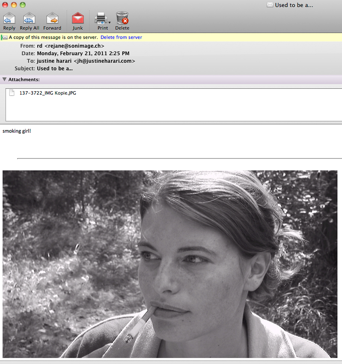Click the envelope icon in window title
Screen dimensions: 342x364
270,5
